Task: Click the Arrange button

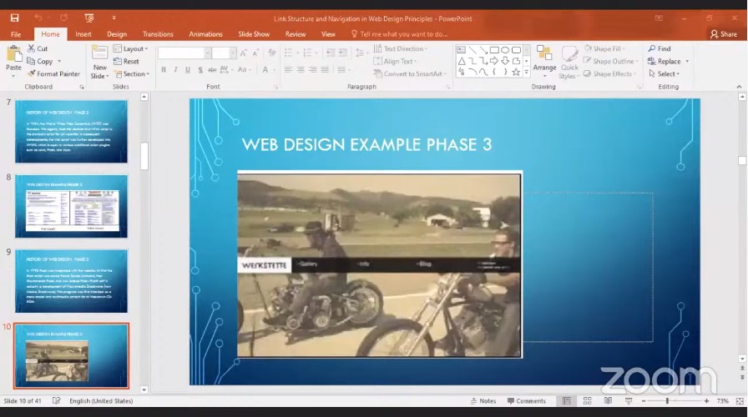Action: pos(544,61)
